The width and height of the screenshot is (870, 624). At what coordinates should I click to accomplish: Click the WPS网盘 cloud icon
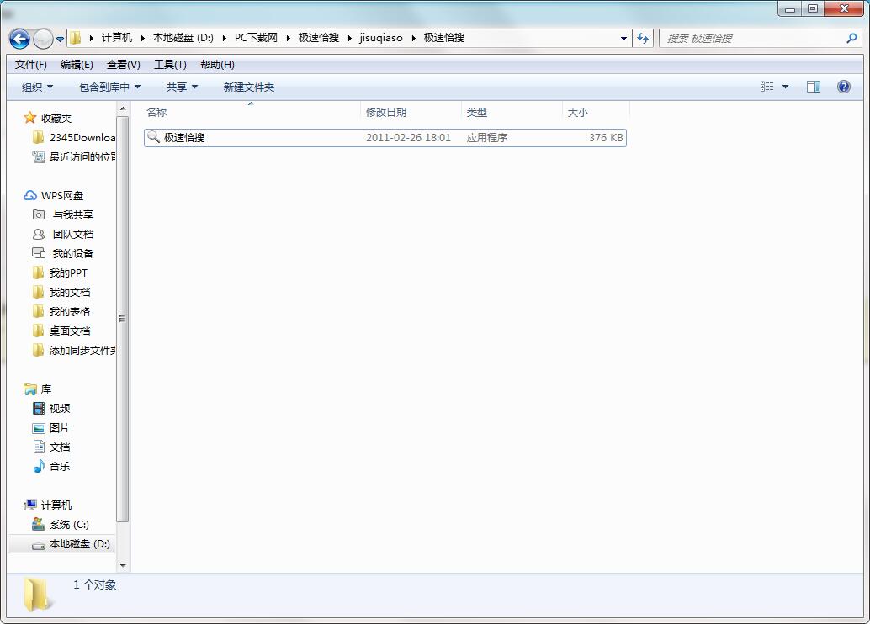29,195
